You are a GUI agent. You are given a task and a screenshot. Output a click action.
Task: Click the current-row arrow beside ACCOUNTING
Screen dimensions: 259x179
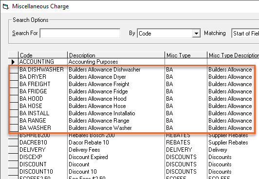point(13,62)
